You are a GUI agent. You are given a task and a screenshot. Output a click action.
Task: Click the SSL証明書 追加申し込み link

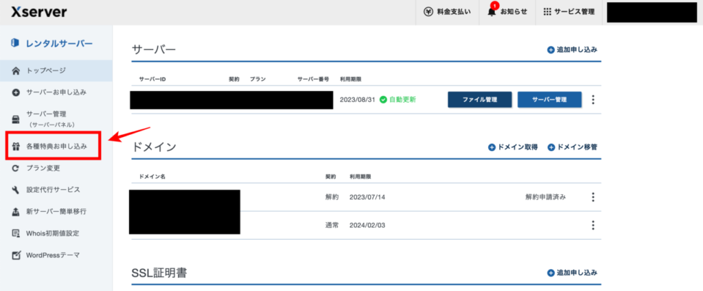click(x=573, y=273)
